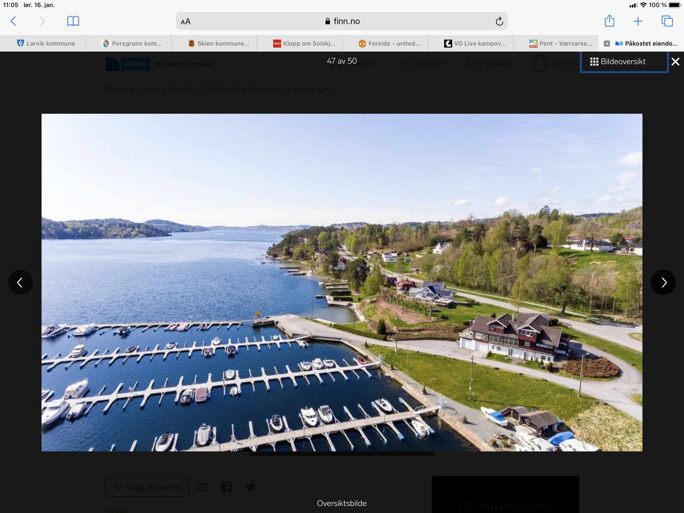Screen dimensions: 684x513
Task: Click dimmed Min FINN link
Action: point(554,63)
